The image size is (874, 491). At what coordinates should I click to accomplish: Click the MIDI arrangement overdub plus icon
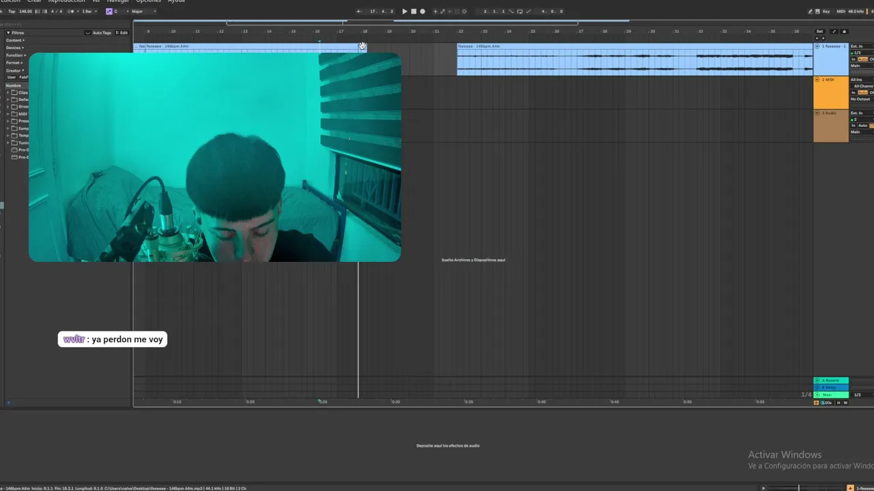pos(435,12)
